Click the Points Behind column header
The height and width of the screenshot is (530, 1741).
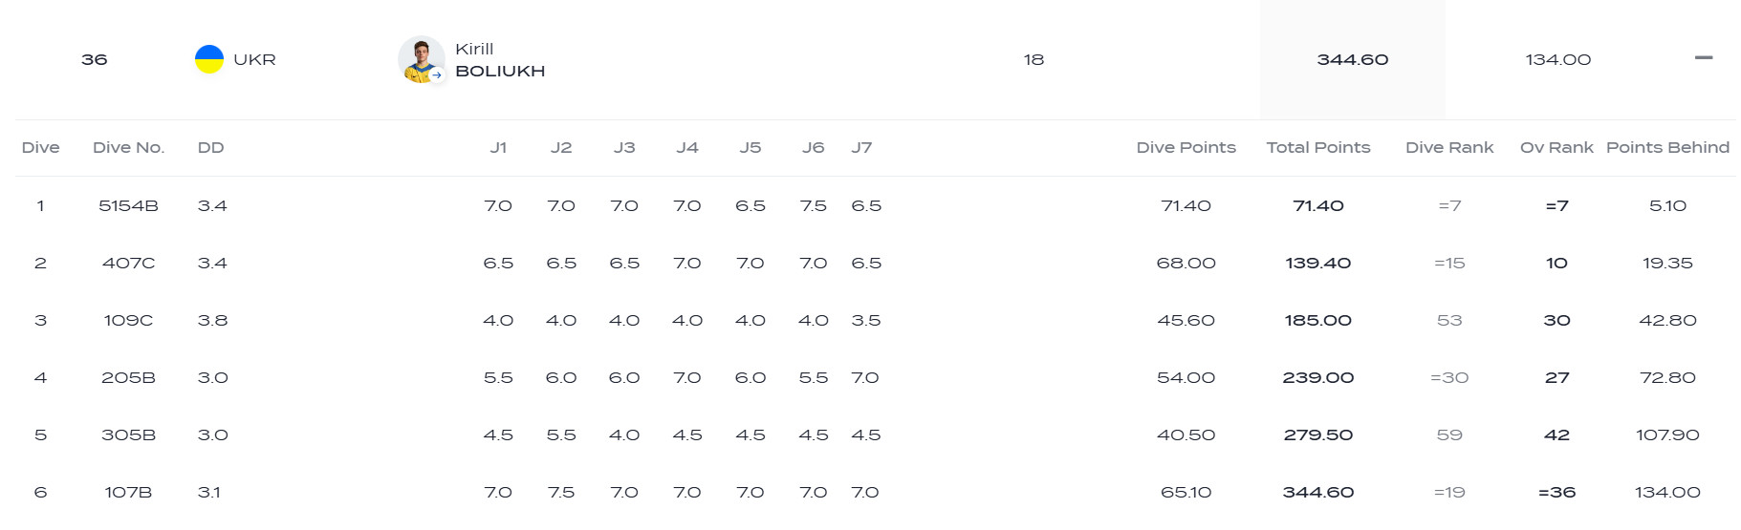(1667, 148)
